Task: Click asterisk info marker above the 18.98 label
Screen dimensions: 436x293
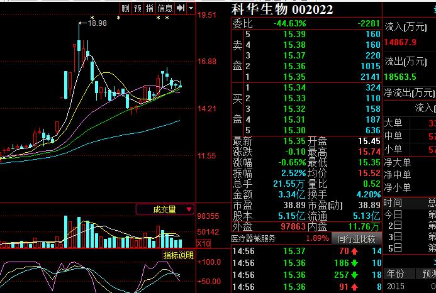Action: 92,18
